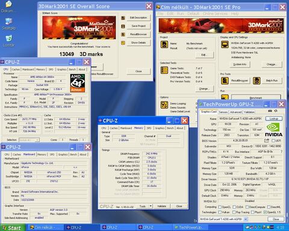Toggle the Vulkan checkbox
Image resolution: width=289 pixels, height=231 pixels.
220,212
